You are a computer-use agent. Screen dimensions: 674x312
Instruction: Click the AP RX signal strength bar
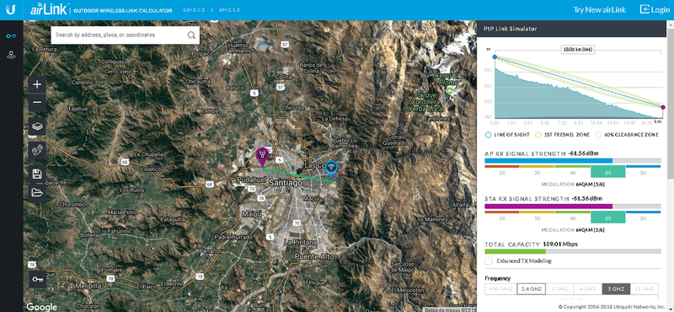573,160
